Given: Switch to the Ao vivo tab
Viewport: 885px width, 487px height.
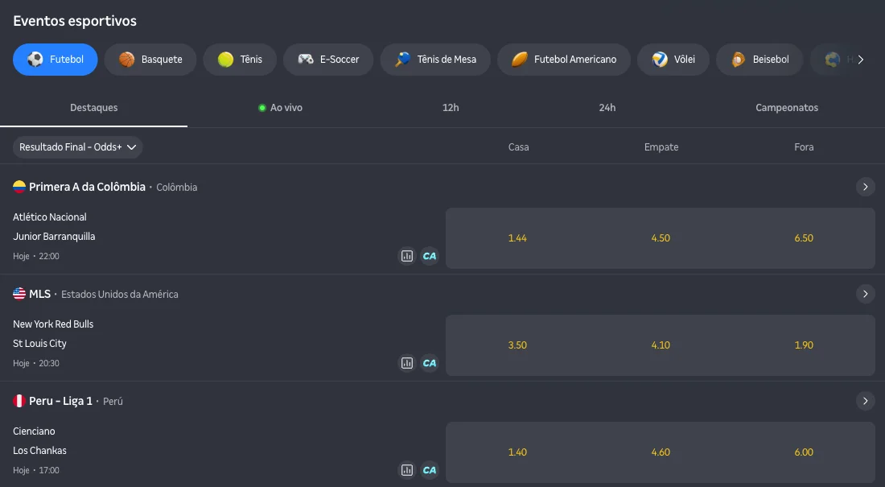Looking at the screenshot, I should click(281, 107).
